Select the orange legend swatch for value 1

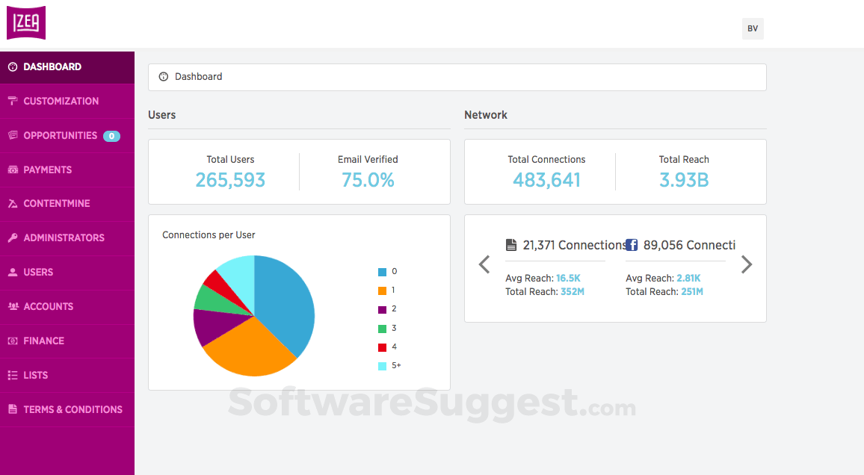(x=383, y=290)
